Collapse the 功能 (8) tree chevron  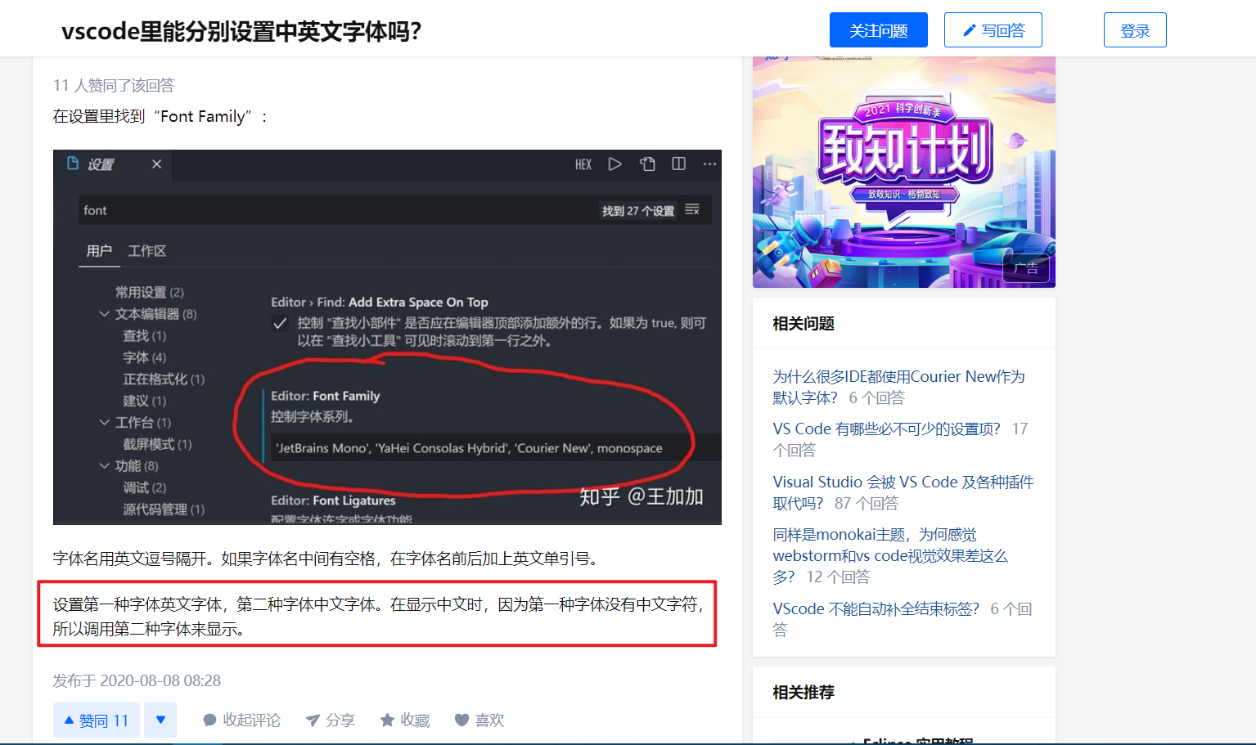click(104, 466)
